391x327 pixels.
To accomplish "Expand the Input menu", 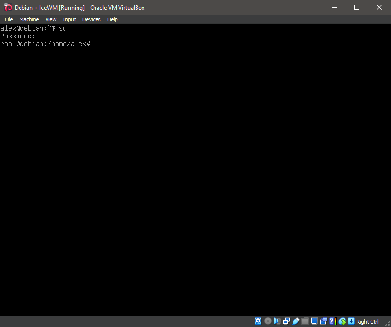I will click(69, 19).
